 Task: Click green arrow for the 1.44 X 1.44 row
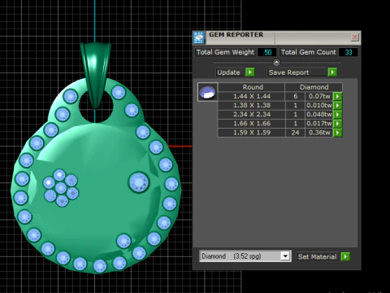tap(337, 96)
